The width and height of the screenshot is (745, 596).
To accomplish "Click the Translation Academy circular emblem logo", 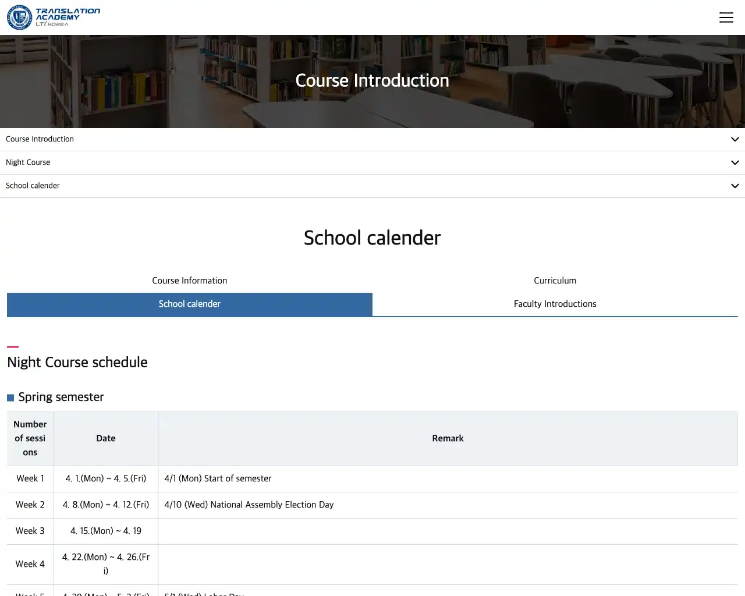I will [x=19, y=17].
